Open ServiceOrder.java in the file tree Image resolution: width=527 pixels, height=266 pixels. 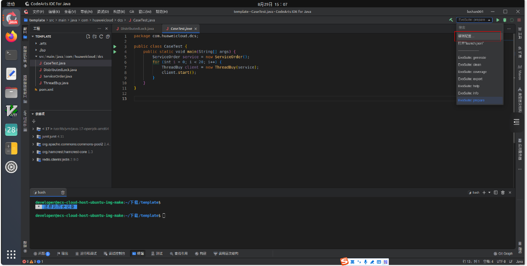pyautogui.click(x=57, y=77)
